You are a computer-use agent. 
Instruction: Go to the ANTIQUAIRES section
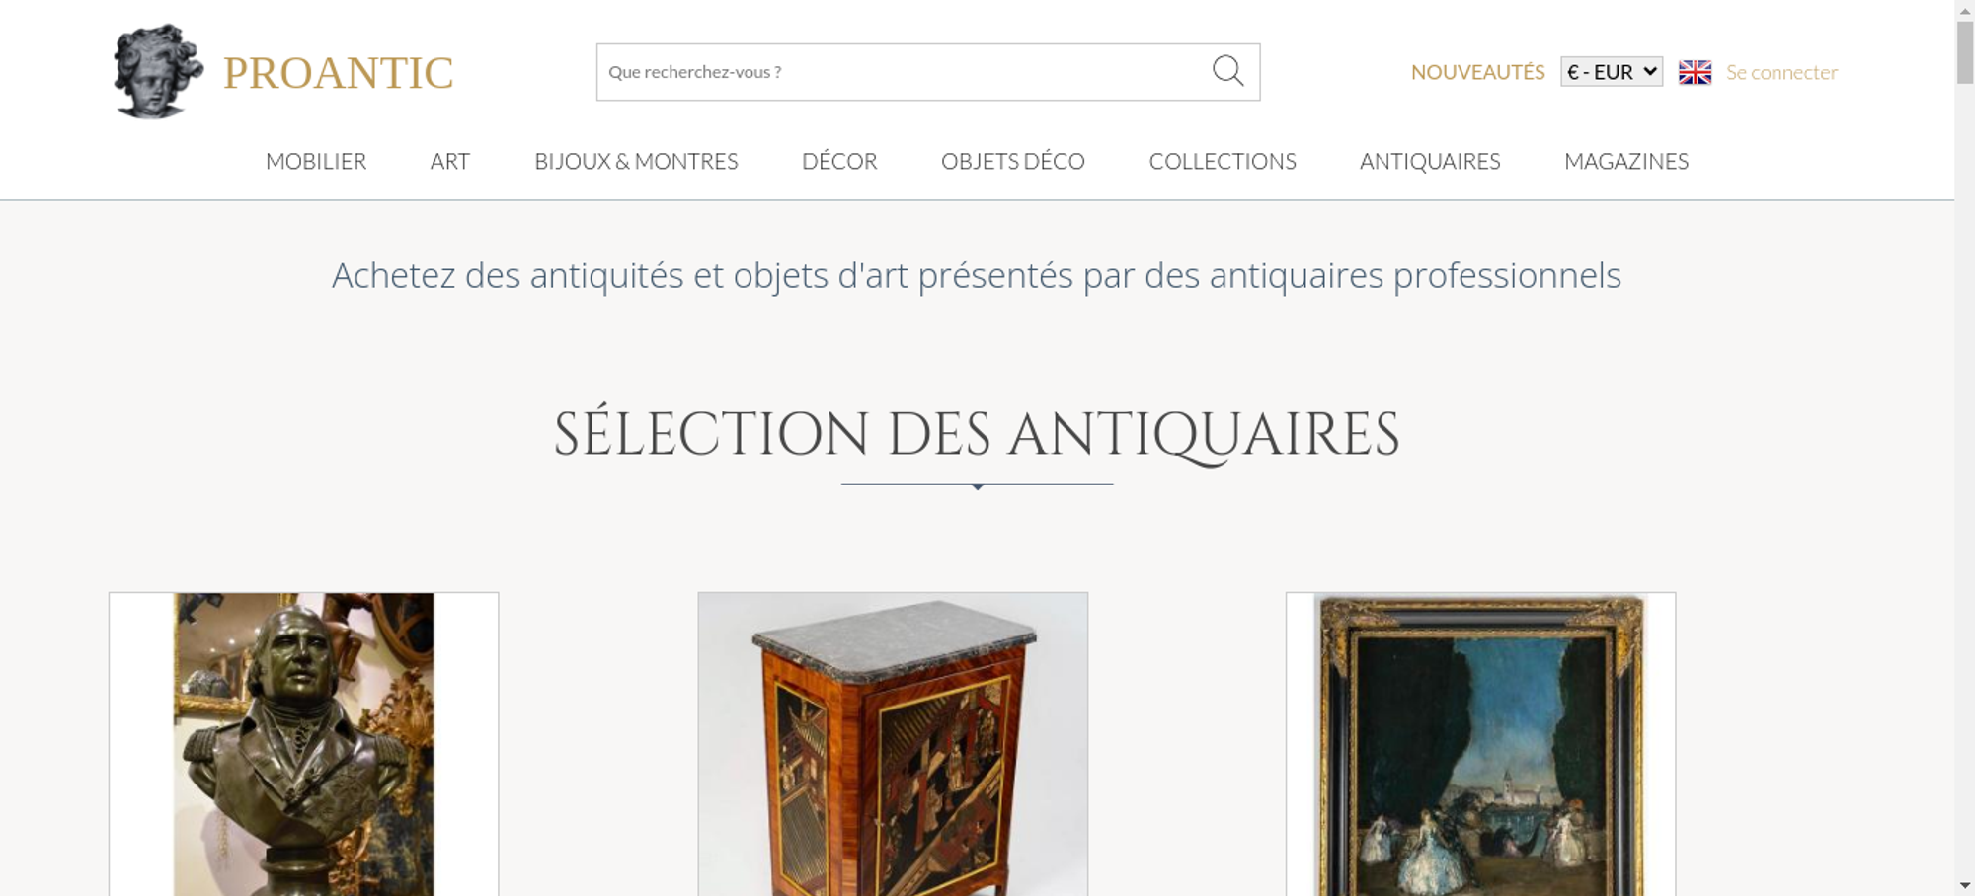1430,161
